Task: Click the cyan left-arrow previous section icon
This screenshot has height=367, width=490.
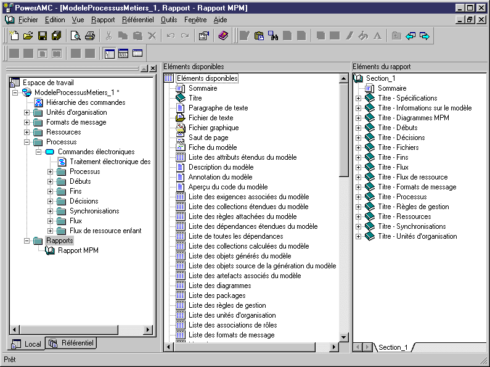Action: click(410, 36)
